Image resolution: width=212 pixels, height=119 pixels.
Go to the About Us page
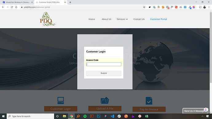pos(106,19)
